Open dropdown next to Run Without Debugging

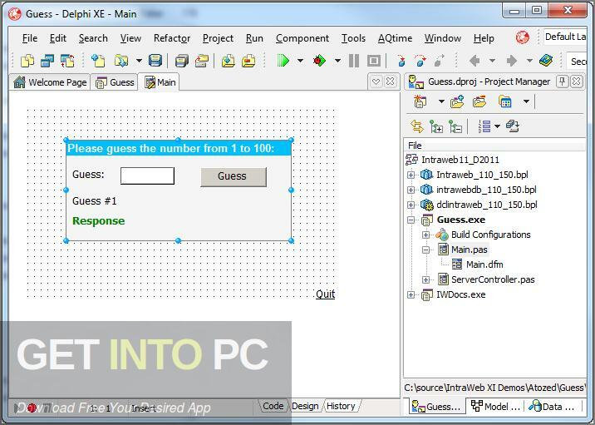click(337, 61)
